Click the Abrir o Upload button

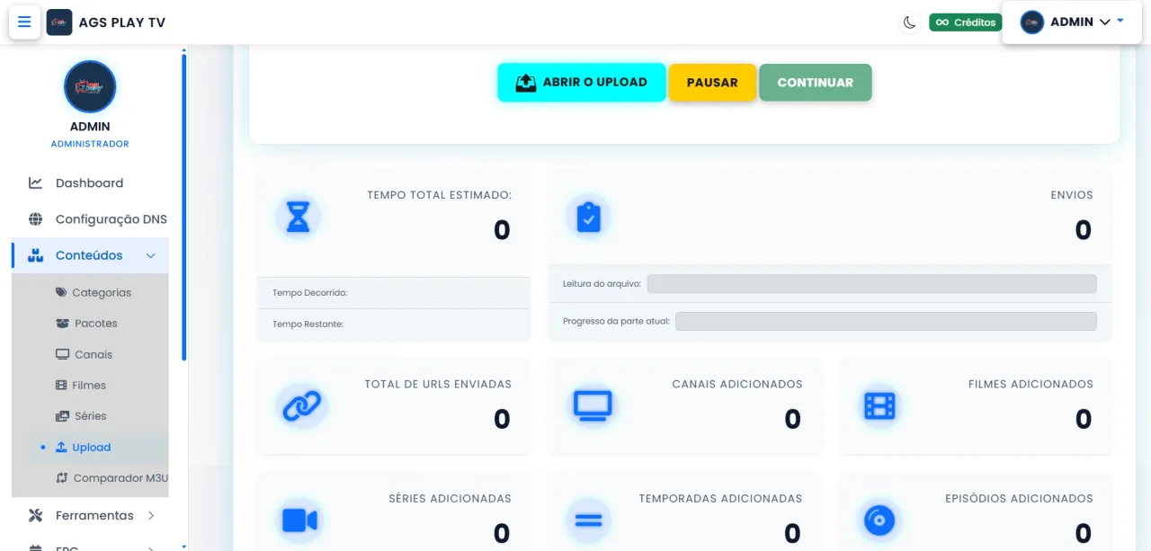[582, 82]
